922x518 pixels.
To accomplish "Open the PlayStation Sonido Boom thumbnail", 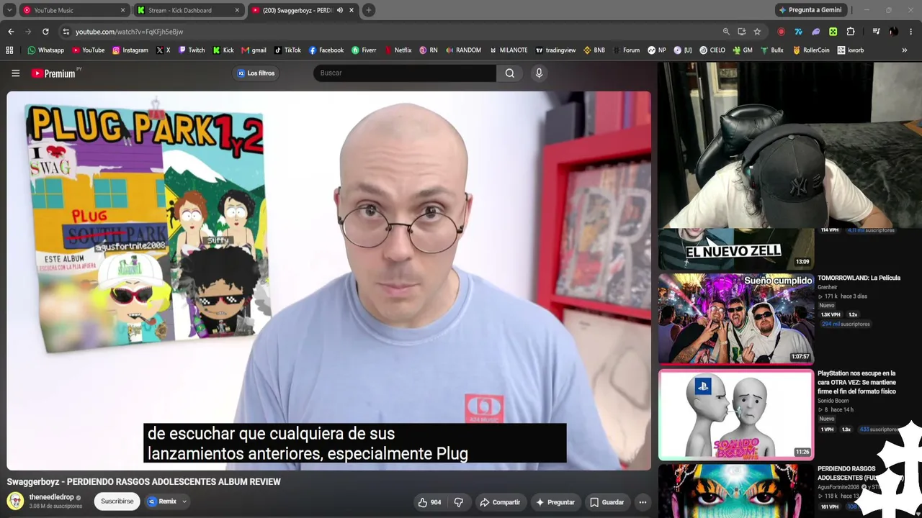I will coord(736,414).
